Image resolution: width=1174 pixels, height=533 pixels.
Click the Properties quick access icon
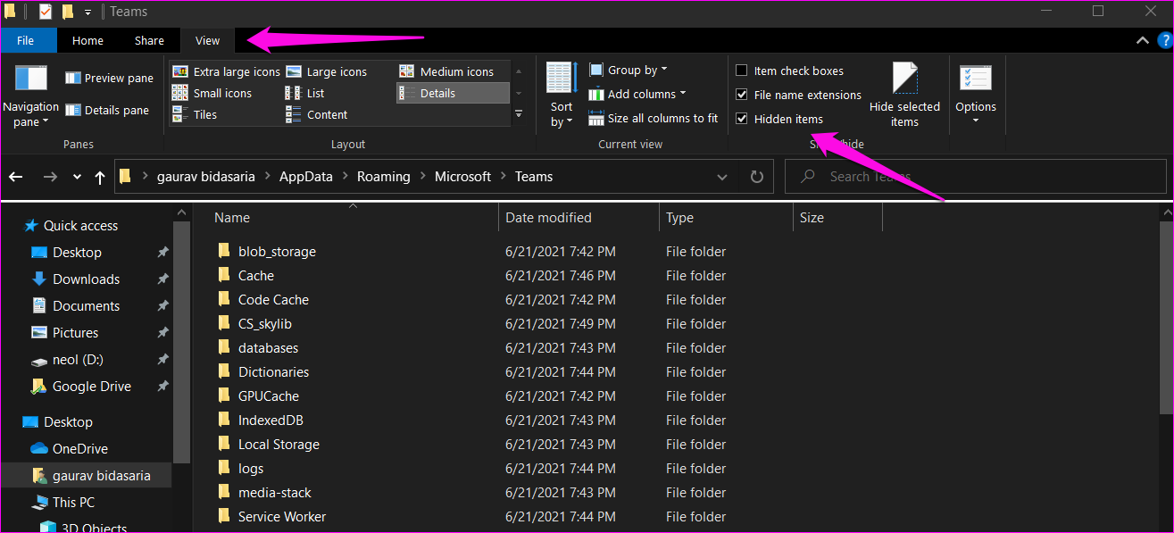(45, 12)
